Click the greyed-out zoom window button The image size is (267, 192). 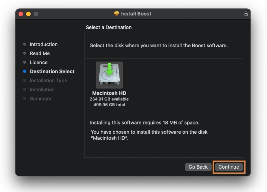[36, 14]
